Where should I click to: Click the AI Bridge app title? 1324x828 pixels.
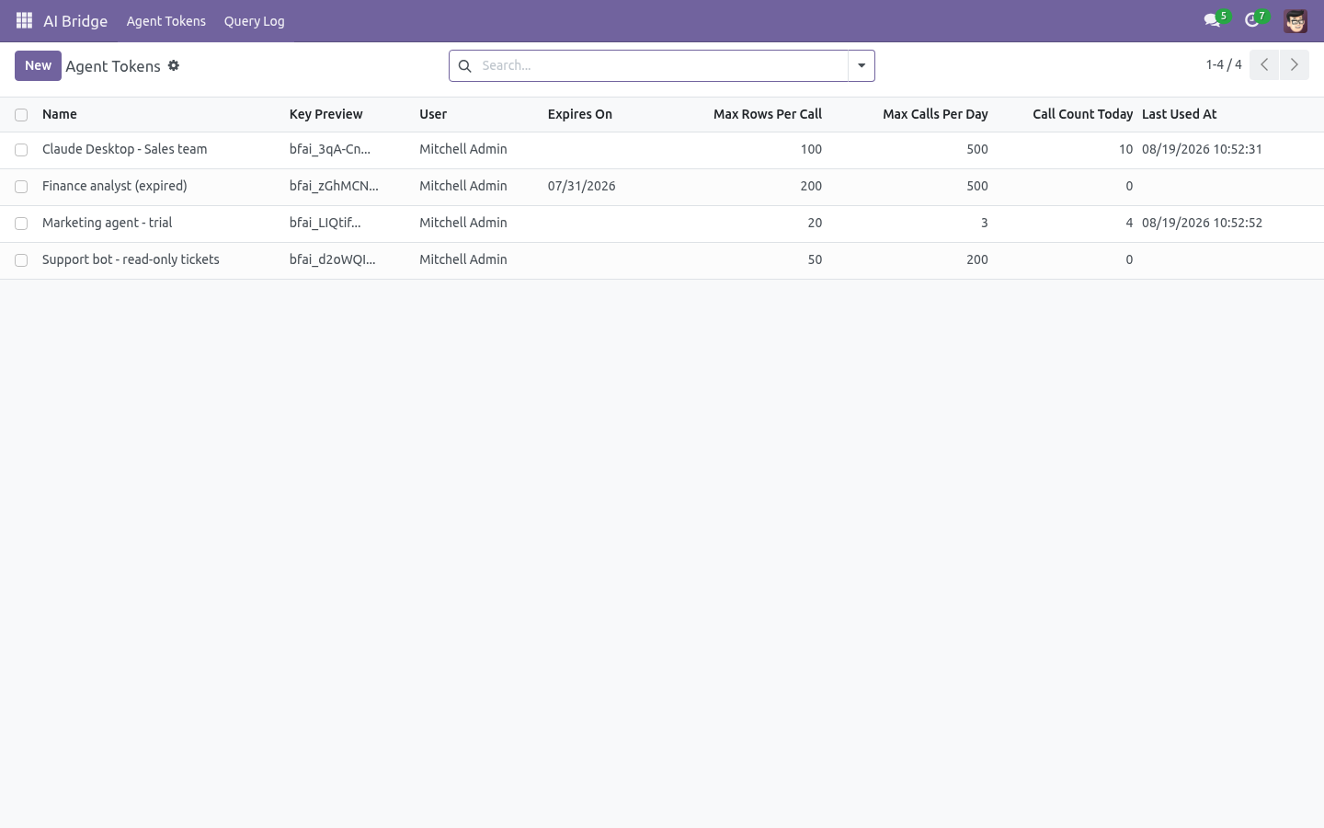[75, 21]
